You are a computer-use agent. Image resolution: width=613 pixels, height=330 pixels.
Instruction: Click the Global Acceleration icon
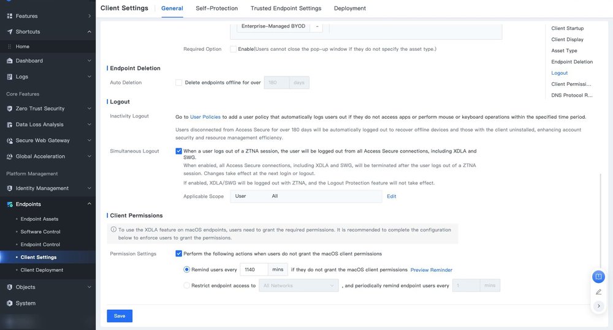coord(9,156)
